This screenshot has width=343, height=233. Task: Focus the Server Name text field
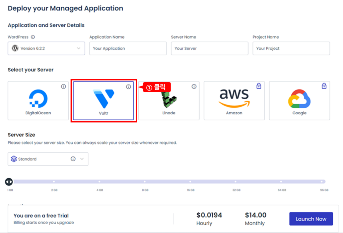(209, 48)
